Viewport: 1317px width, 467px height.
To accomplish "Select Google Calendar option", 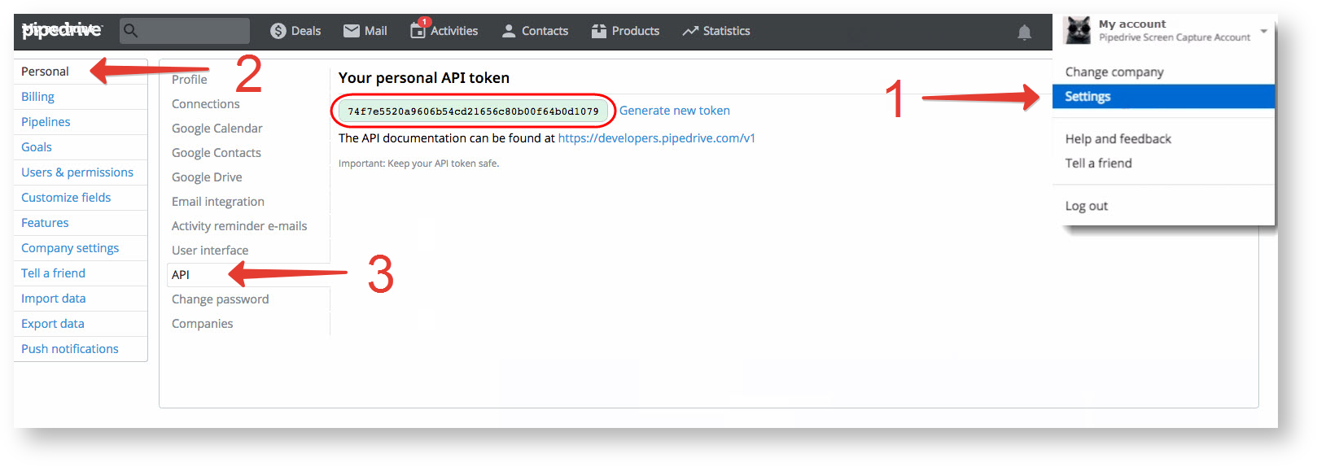I will (217, 129).
